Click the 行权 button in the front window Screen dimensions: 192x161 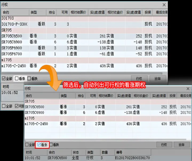(164, 145)
